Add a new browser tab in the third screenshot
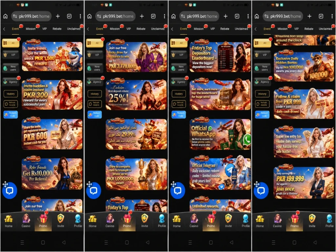This screenshot has width=336, height=252. pyautogui.click(x=225, y=16)
